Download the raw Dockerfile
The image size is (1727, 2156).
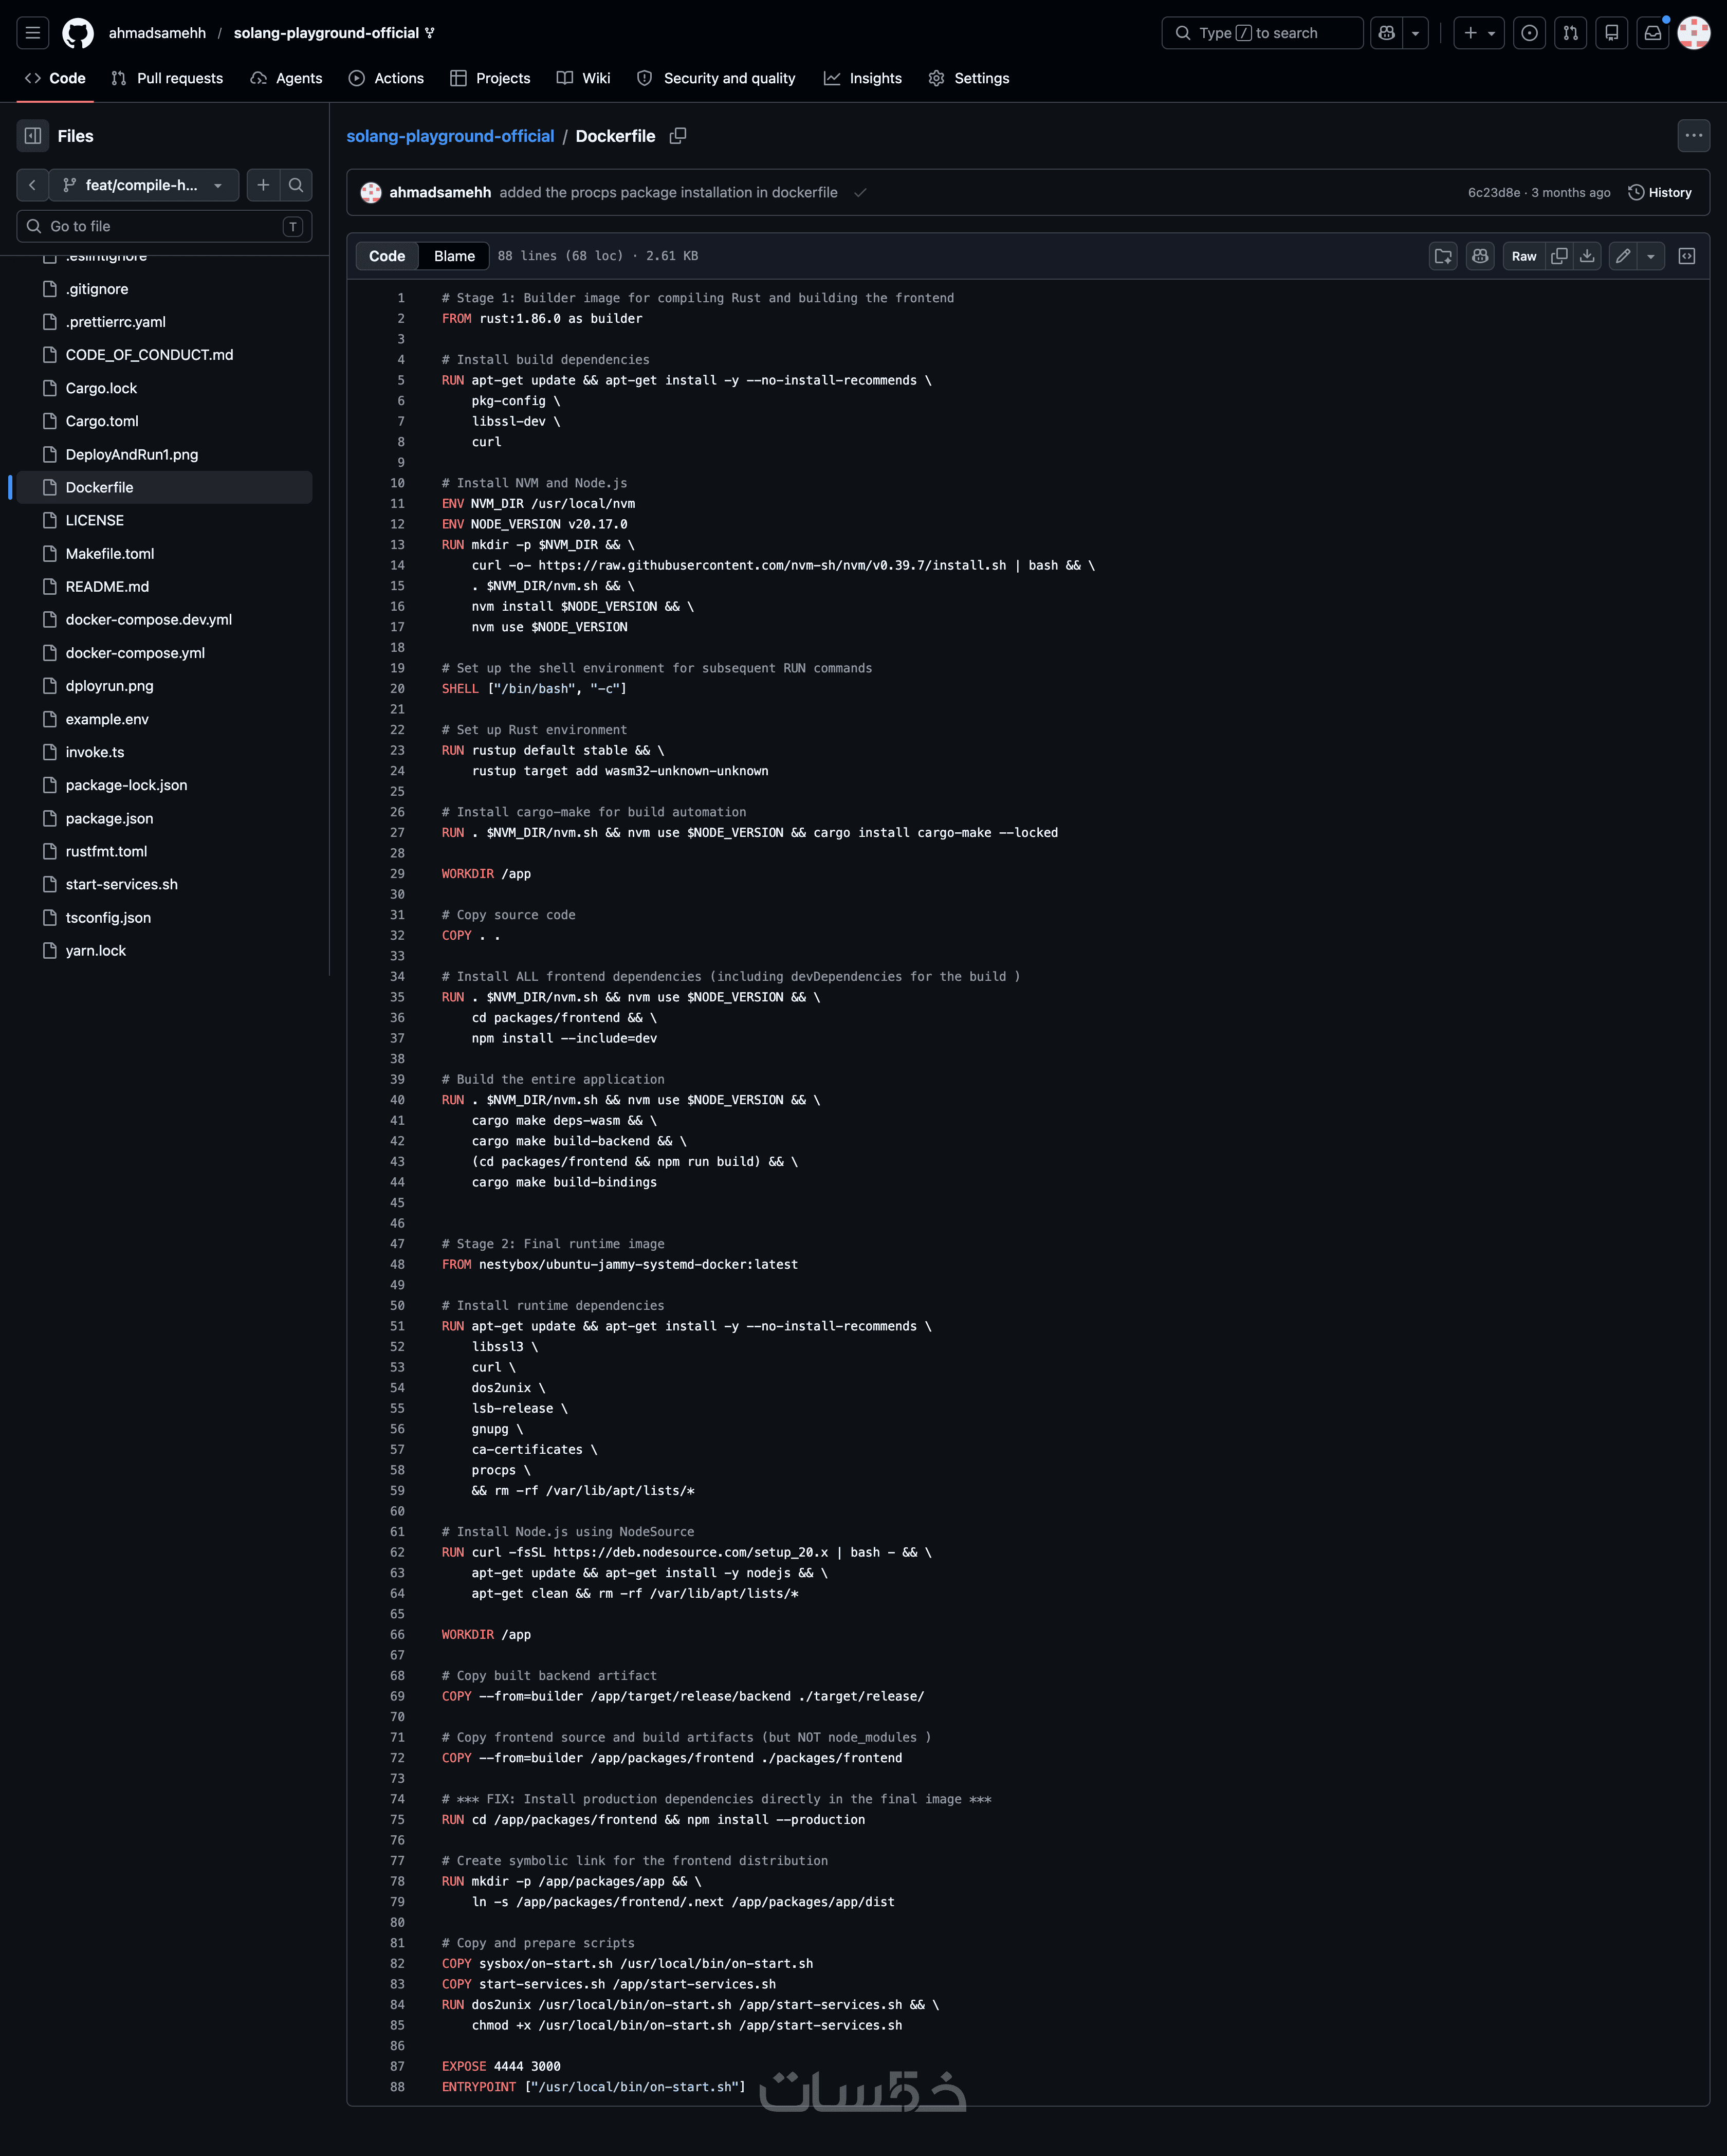tap(1587, 256)
